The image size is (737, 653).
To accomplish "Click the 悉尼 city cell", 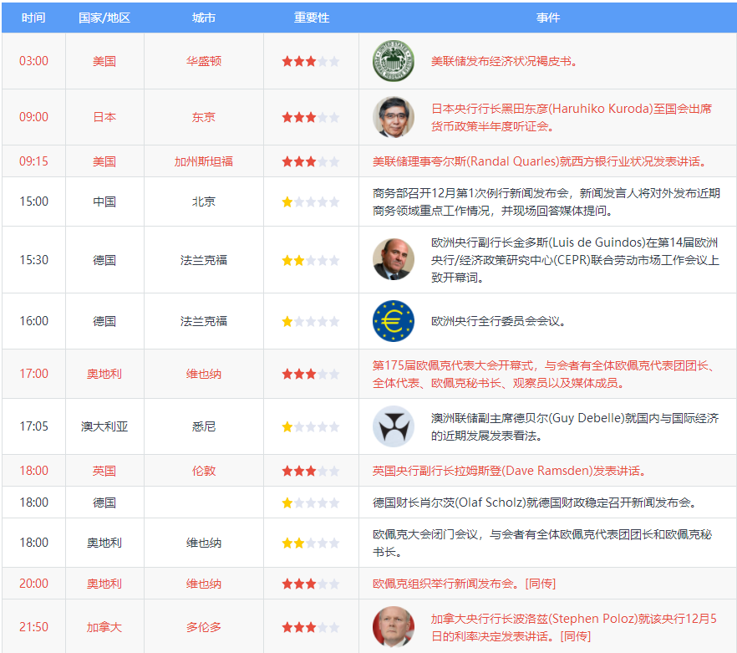I will click(x=204, y=426).
